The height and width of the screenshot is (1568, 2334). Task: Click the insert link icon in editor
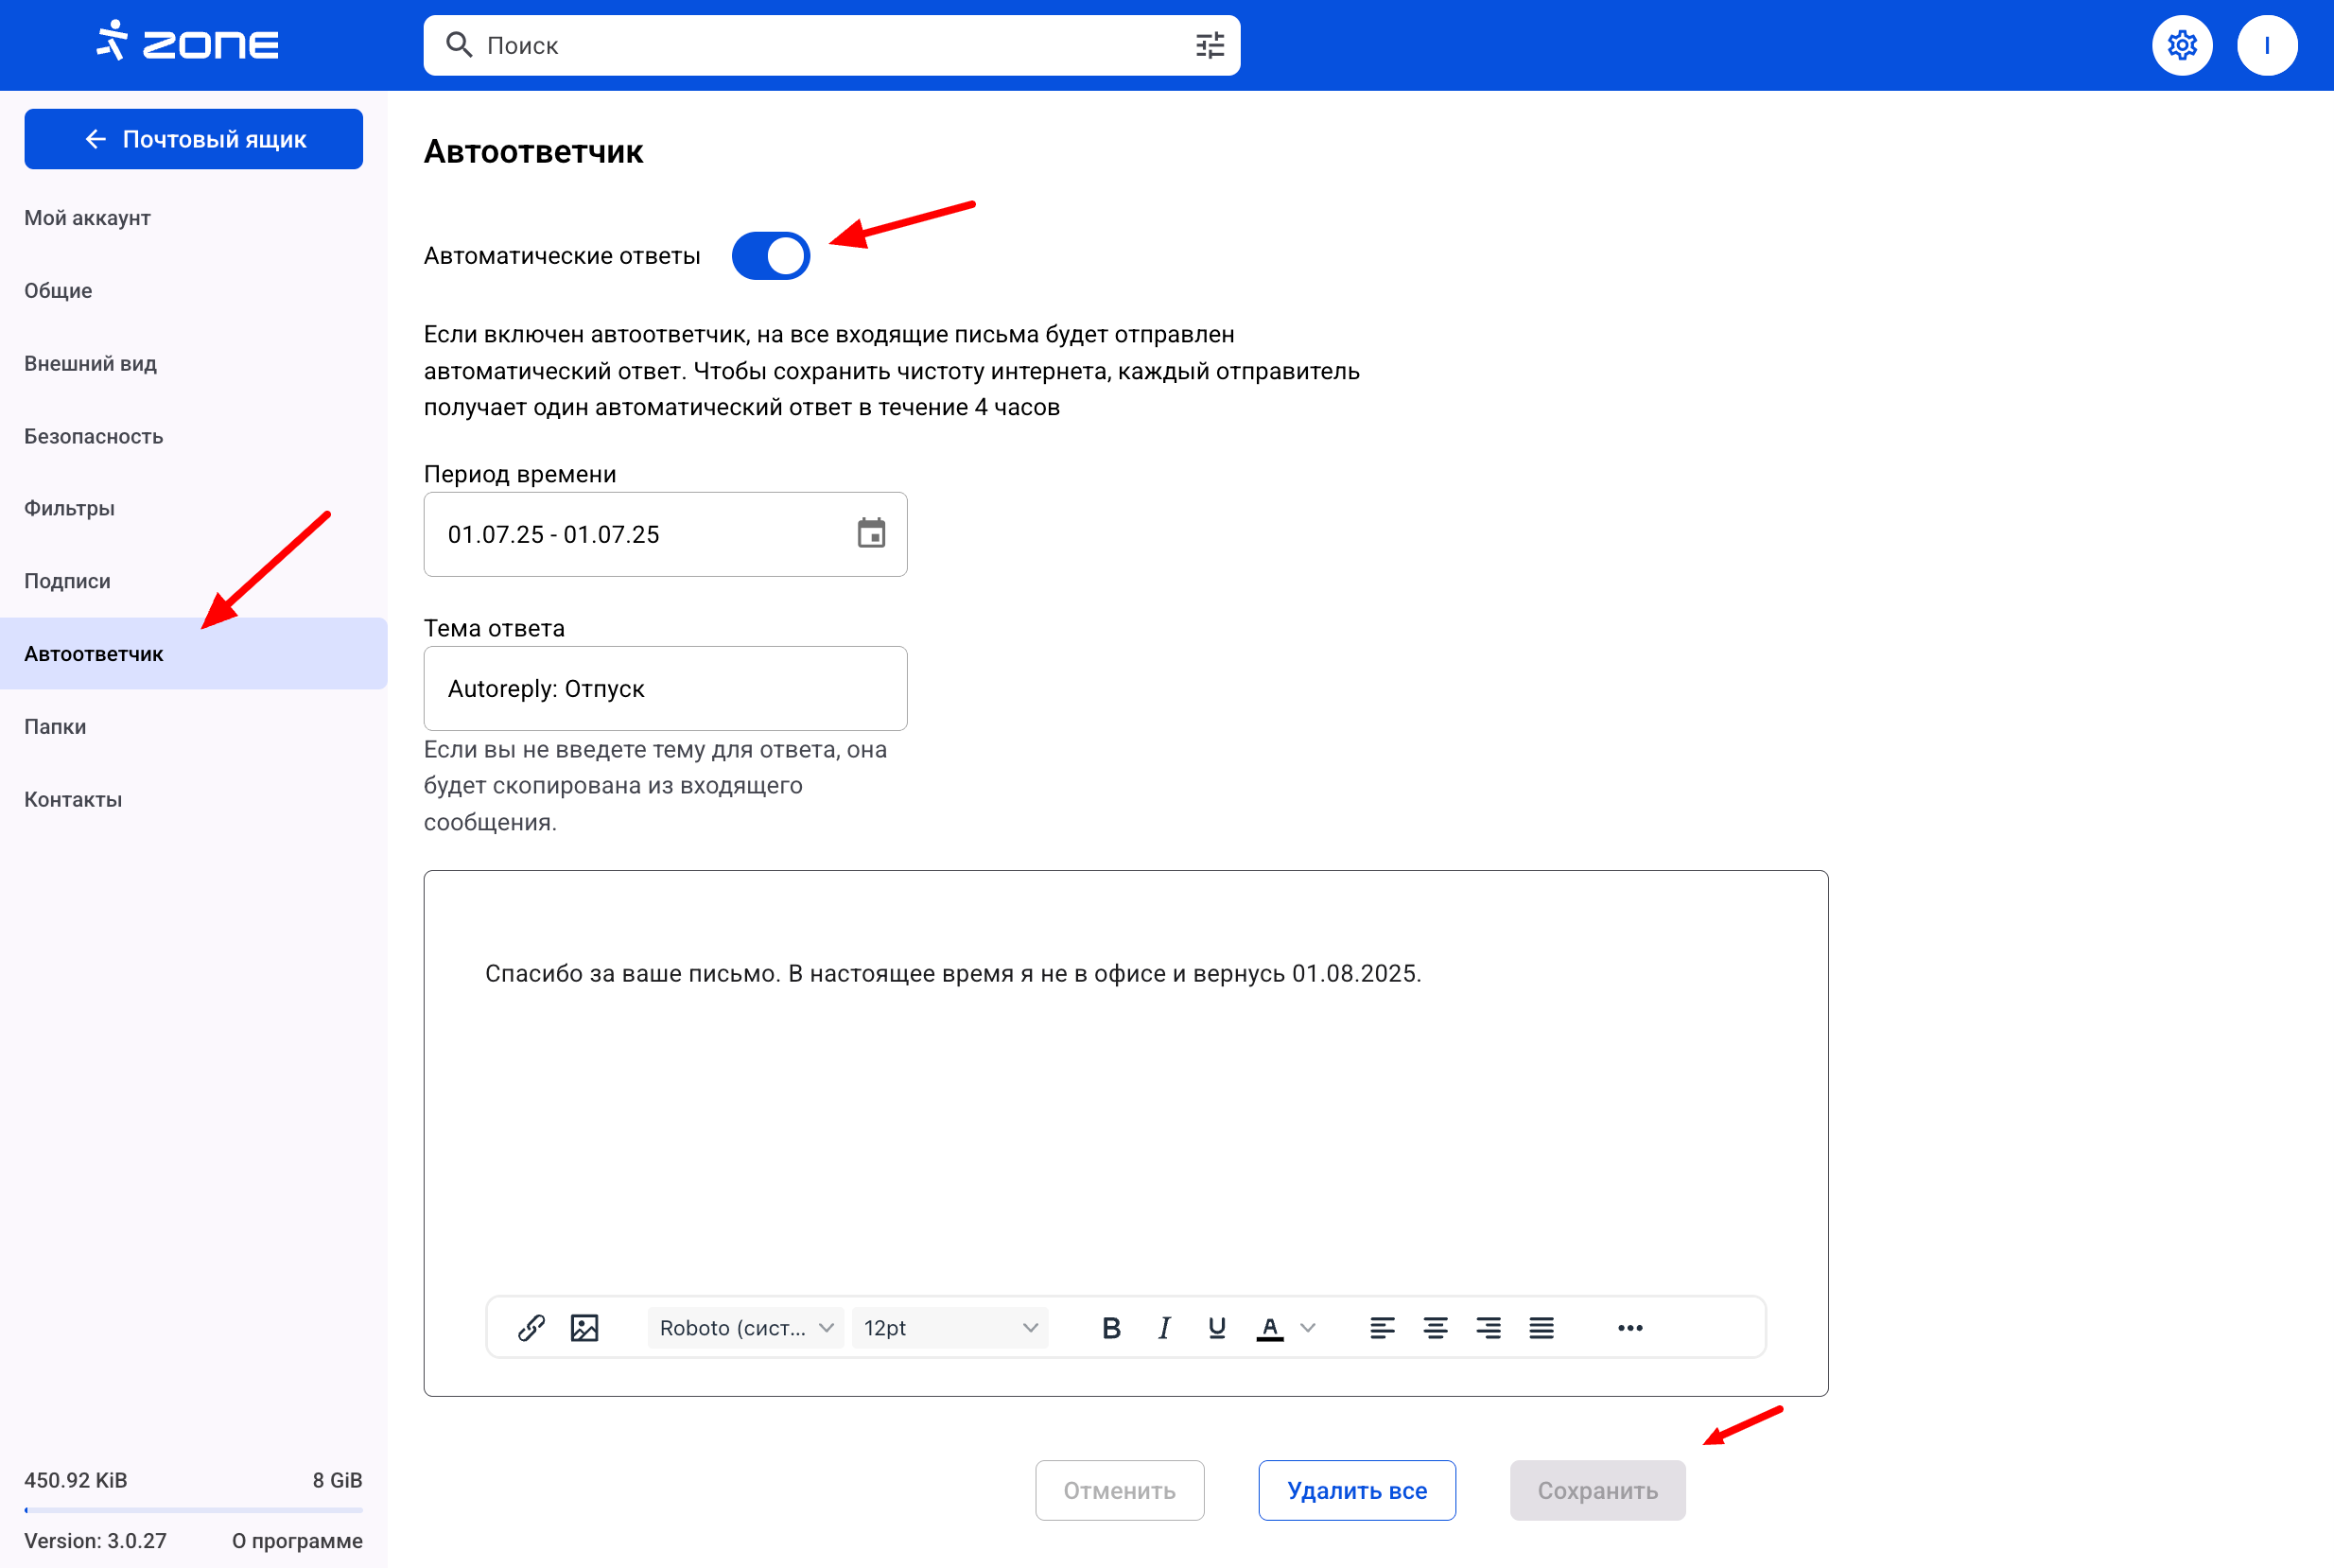tap(531, 1328)
